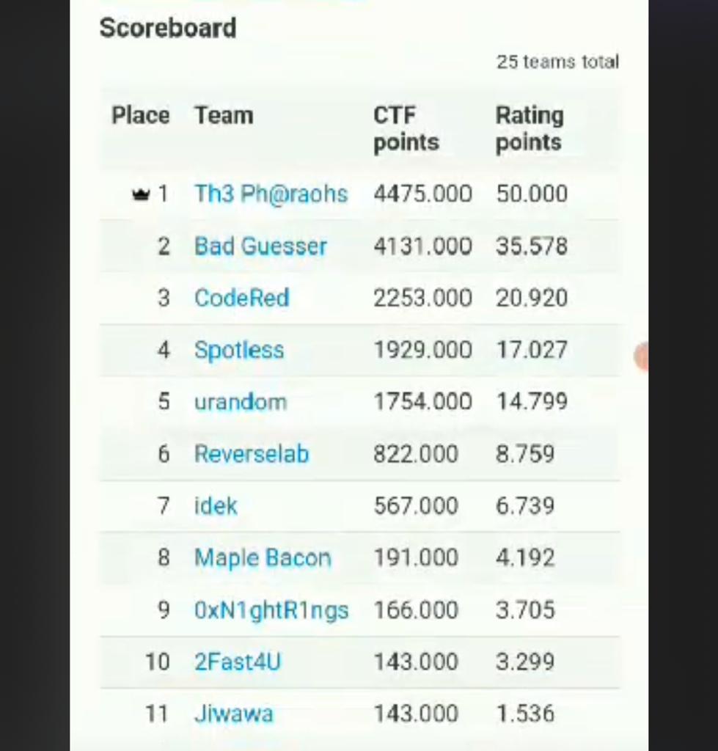Select the 0xN1ghtR1ngs team link
The image size is (718, 751).
pyautogui.click(x=271, y=610)
